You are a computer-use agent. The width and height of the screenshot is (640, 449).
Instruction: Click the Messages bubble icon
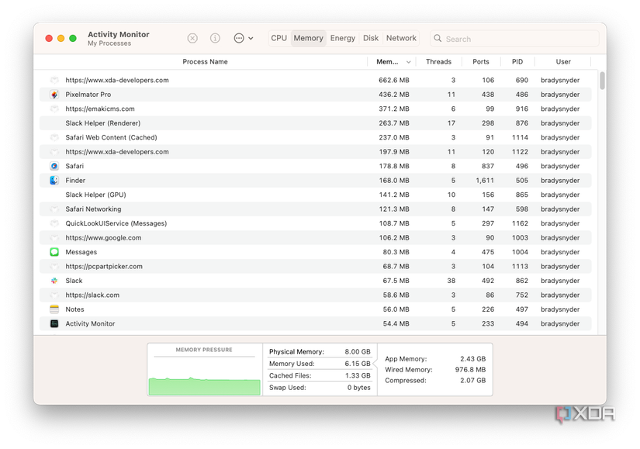point(54,252)
